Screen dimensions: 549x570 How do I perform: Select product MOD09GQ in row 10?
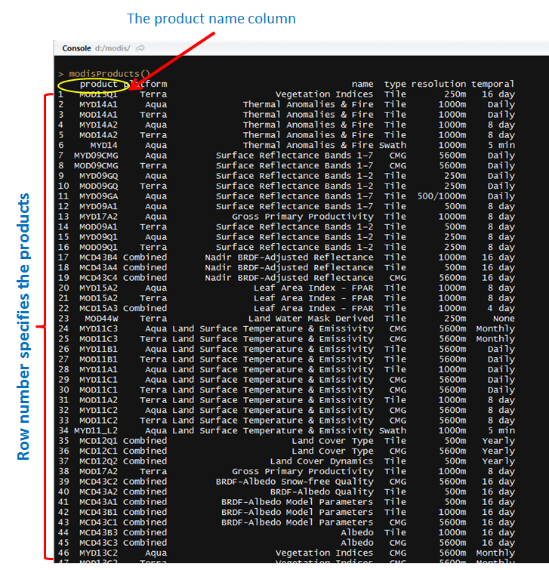(98, 186)
